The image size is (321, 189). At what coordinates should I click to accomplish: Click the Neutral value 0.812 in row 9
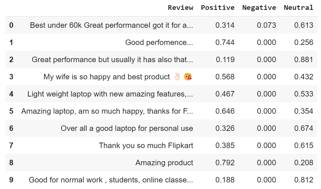pos(303,180)
